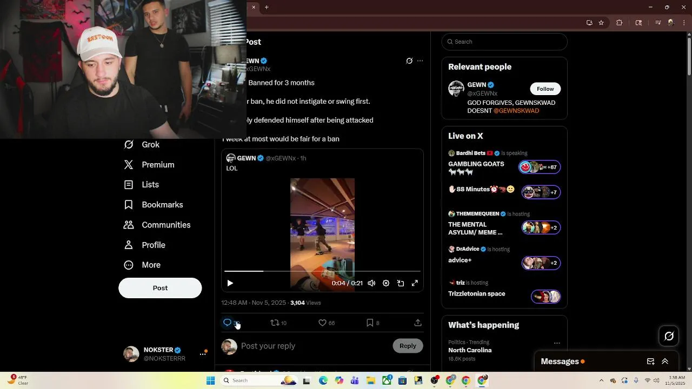692x389 pixels.
Task: Bookmark this page with star icon
Action: 601,23
